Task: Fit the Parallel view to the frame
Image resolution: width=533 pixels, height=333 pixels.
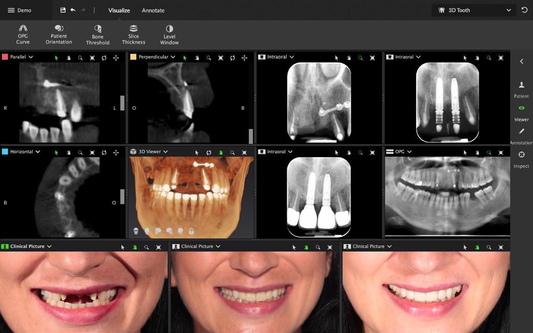Action: [92, 58]
